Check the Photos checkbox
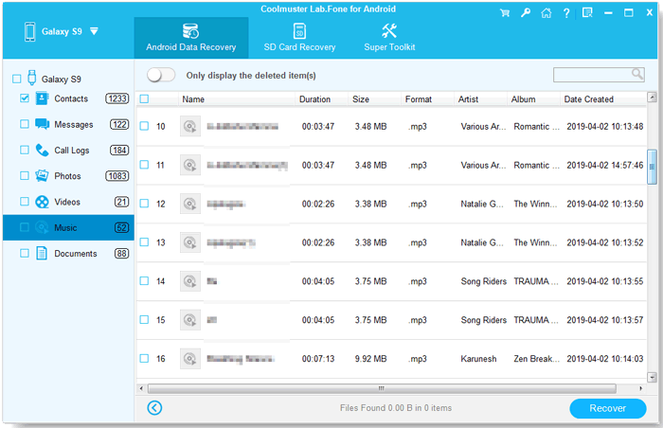This screenshot has height=428, width=663. [x=25, y=175]
